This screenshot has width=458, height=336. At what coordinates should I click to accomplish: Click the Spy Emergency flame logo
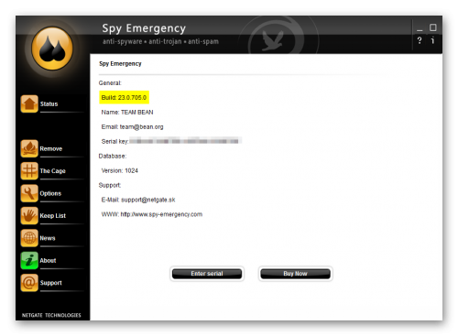coord(52,49)
